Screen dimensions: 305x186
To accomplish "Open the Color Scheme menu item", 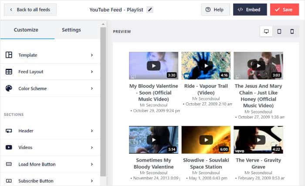I will pos(50,88).
